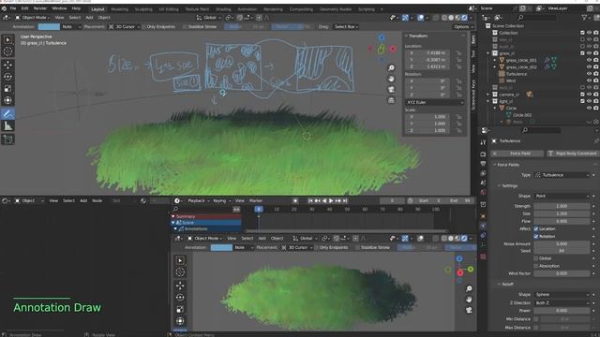600x337 pixels.
Task: Click frame 0 playhead marker in timeline
Action: [x=259, y=209]
